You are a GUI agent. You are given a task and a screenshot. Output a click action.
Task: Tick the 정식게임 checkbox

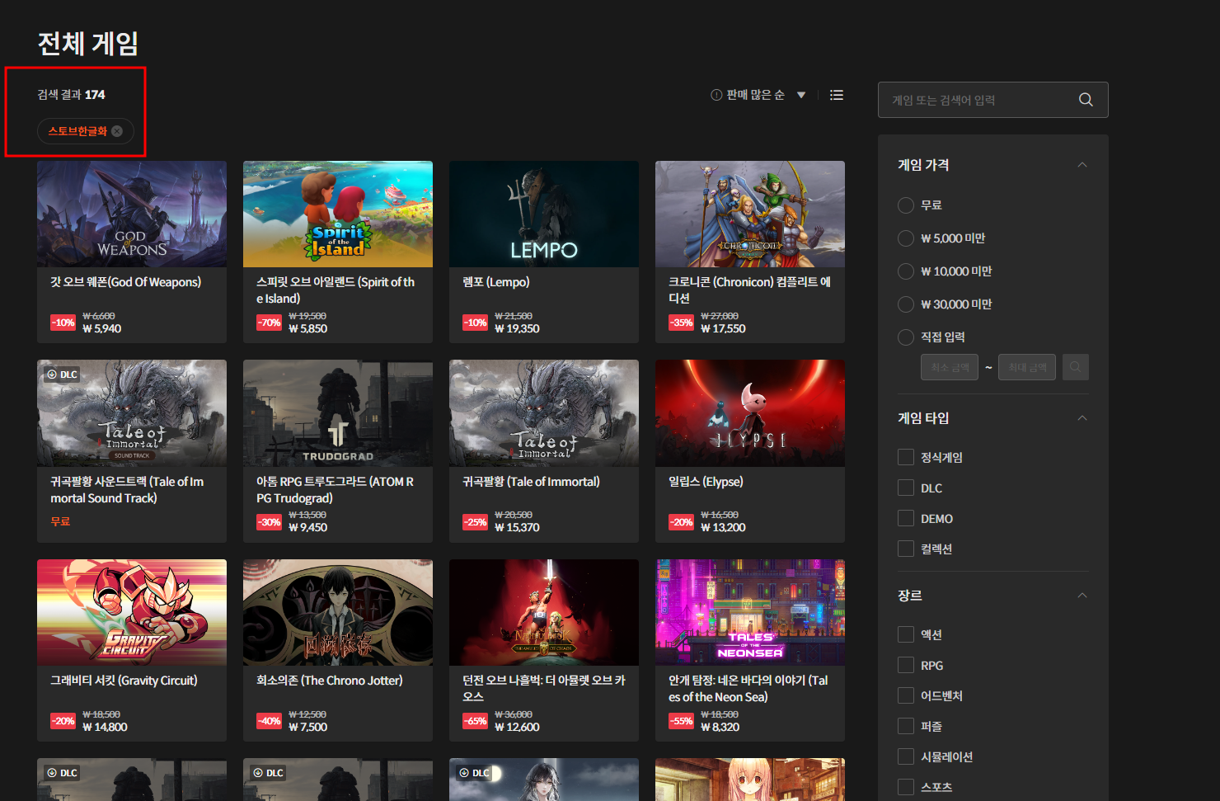click(x=906, y=458)
